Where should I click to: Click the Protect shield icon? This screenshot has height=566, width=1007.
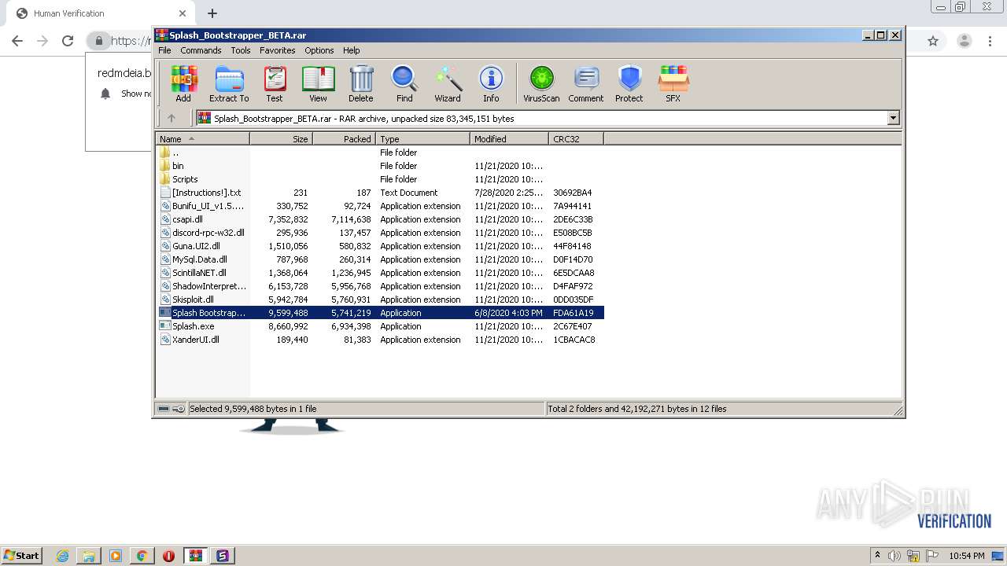coord(629,83)
